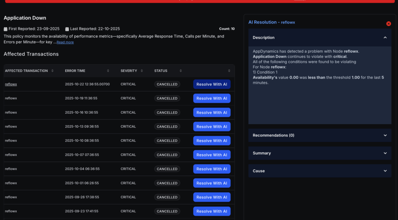The height and width of the screenshot is (220, 398).
Task: Open the Read more link
Action: (65, 42)
